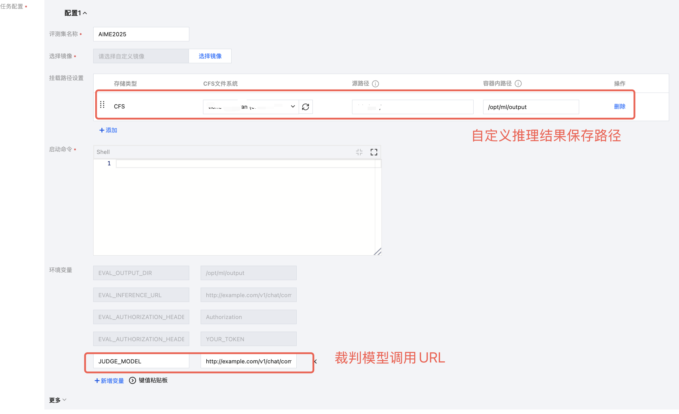Remove the JUDGE_MODEL variable with the x icon
Screen dimensions: 679x414
(315, 362)
